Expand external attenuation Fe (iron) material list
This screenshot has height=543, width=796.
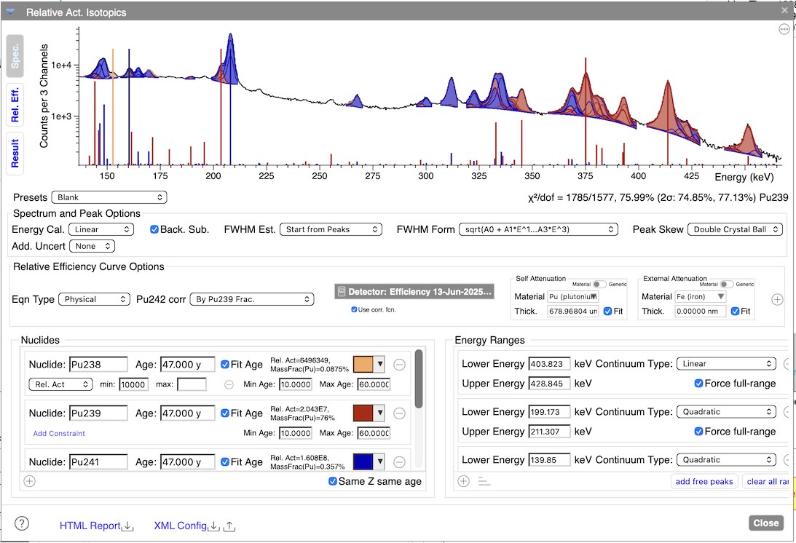click(x=721, y=296)
